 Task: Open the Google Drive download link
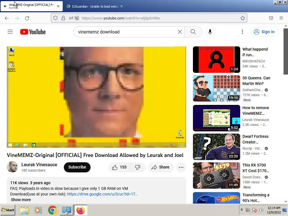click(102, 194)
